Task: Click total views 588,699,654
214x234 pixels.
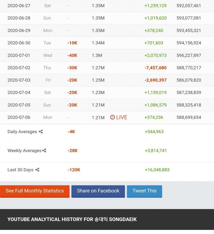Action: tap(189, 117)
